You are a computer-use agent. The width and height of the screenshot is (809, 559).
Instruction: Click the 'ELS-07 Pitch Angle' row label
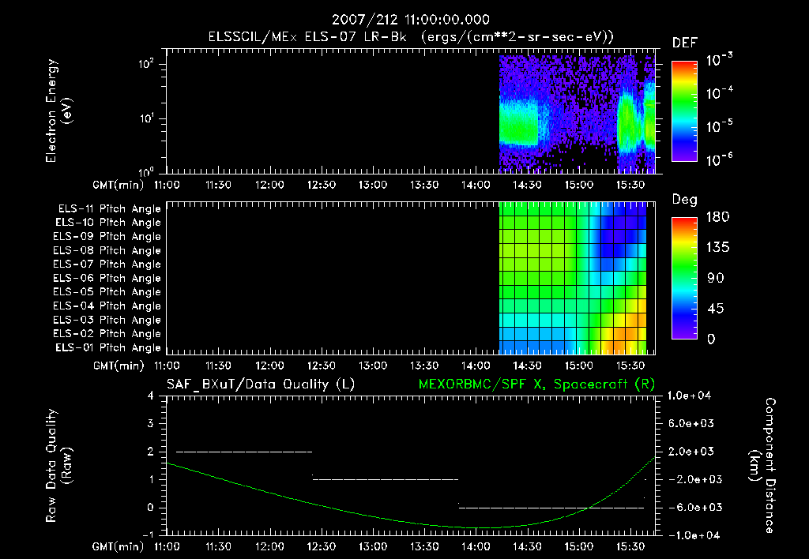[107, 264]
